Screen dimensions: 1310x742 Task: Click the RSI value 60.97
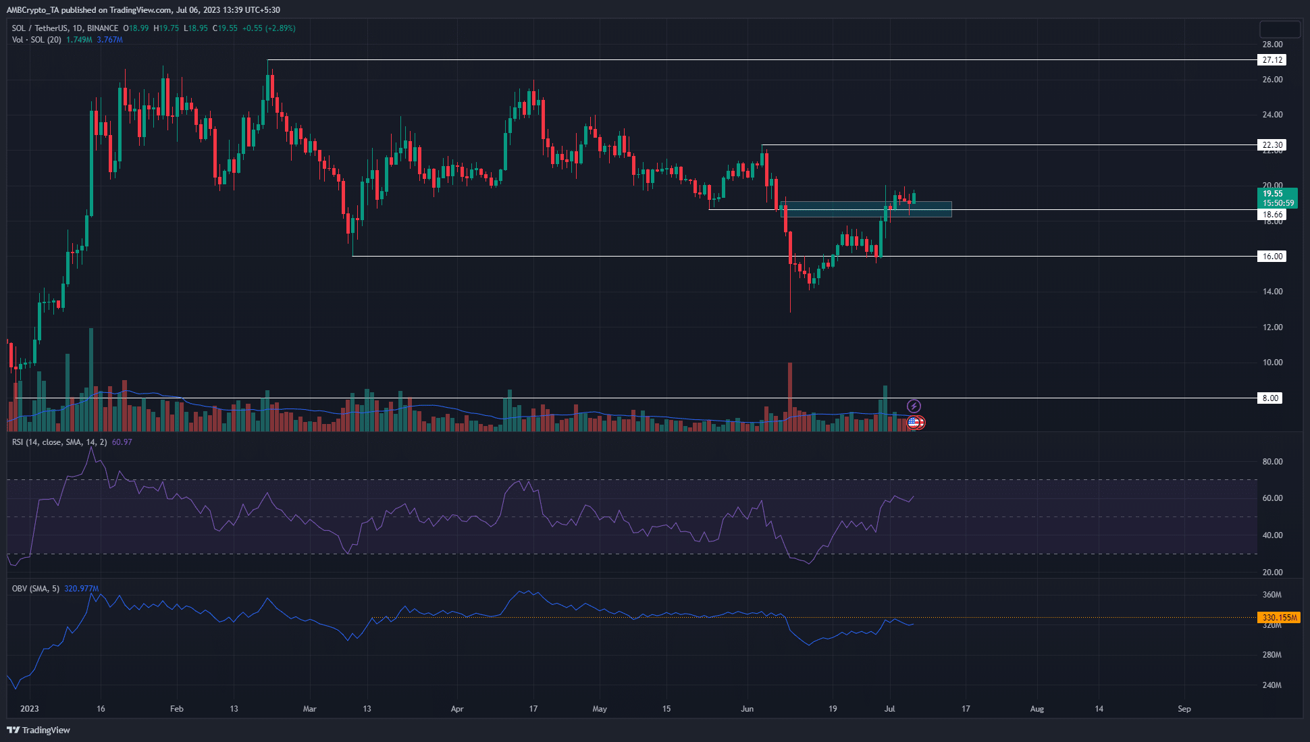(x=122, y=442)
